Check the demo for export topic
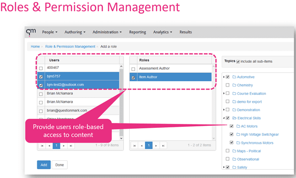 228,101
